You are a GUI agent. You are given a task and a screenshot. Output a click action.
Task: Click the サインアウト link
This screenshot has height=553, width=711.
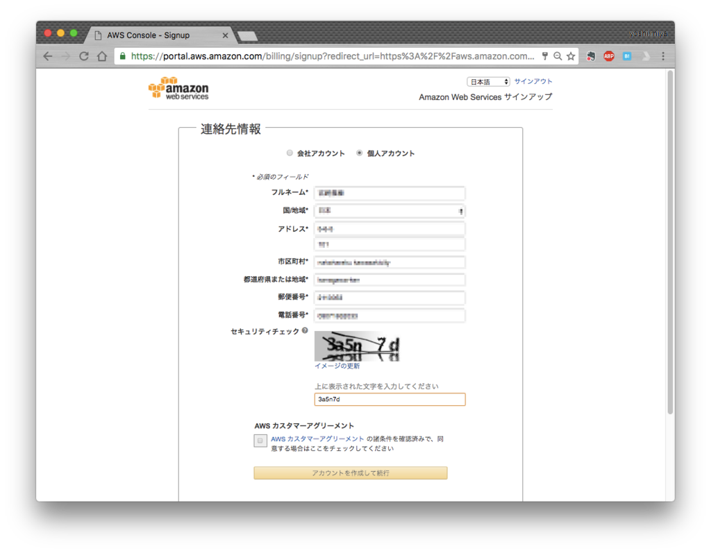point(533,81)
